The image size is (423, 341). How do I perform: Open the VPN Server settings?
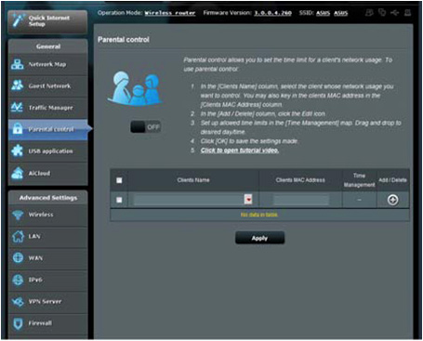coord(47,301)
